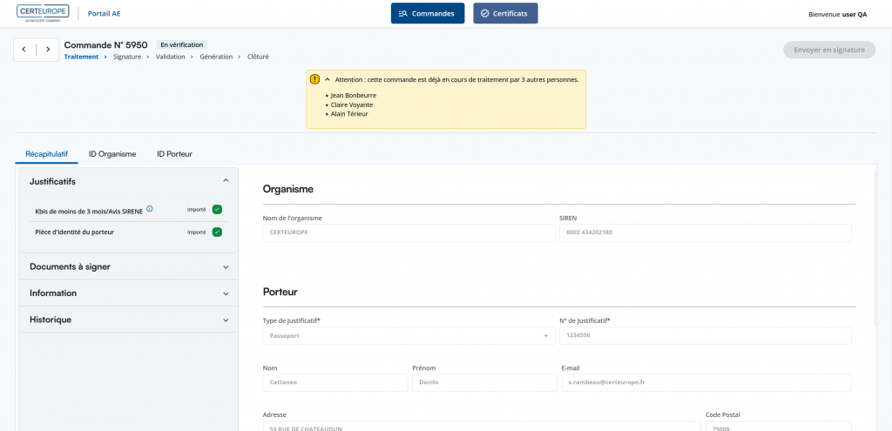The image size is (892, 431).
Task: Click the Kbis info icon
Action: (x=150, y=209)
